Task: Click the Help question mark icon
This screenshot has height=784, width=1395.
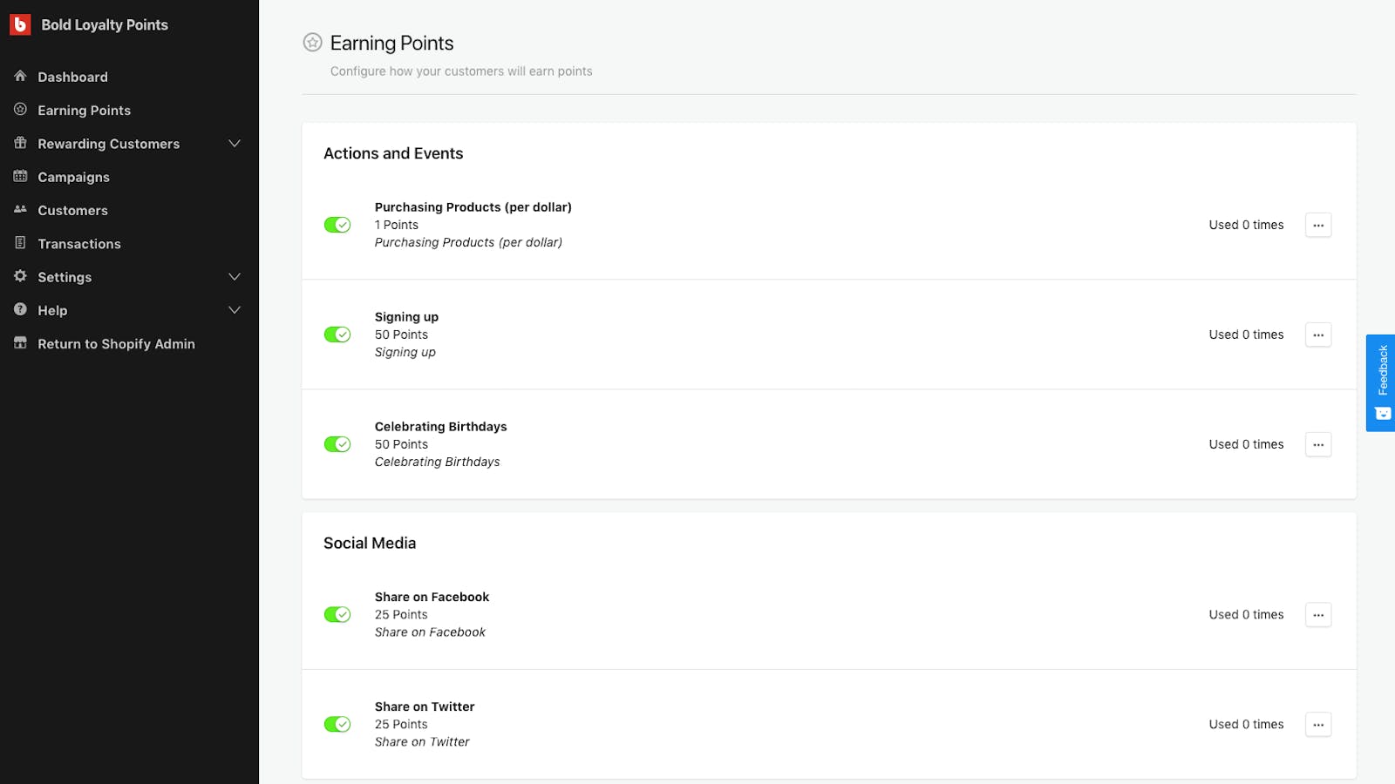Action: click(x=20, y=309)
